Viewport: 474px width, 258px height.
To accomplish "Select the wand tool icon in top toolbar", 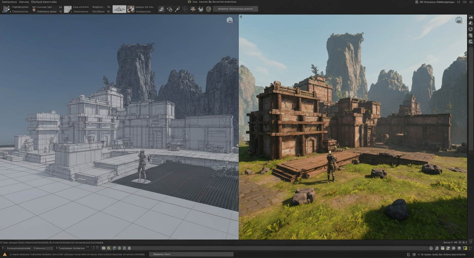I will tap(177, 9).
